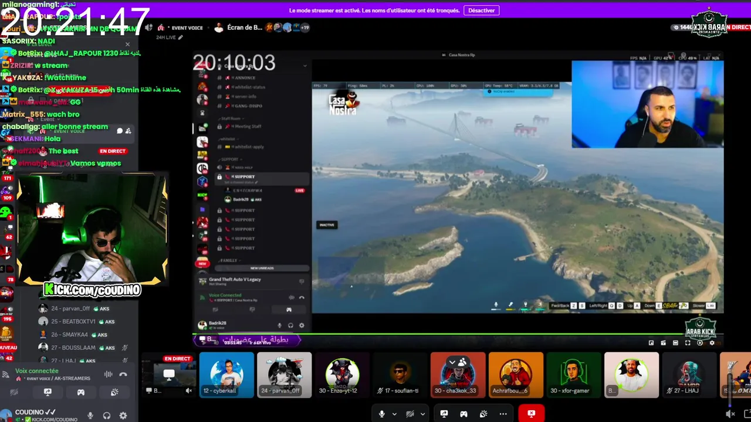
Task: Edit the 24H LIVE channel status pencil
Action: (181, 38)
